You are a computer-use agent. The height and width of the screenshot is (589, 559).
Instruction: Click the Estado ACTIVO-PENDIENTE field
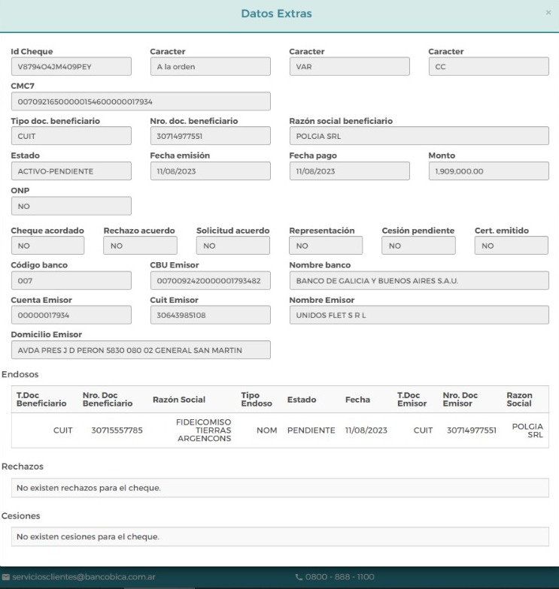[71, 171]
